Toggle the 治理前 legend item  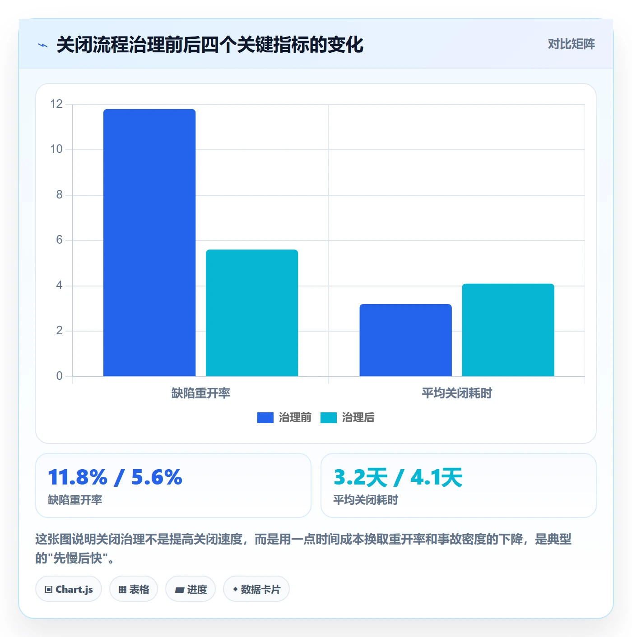(284, 418)
